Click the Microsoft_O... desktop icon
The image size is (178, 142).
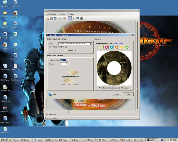click(15, 4)
